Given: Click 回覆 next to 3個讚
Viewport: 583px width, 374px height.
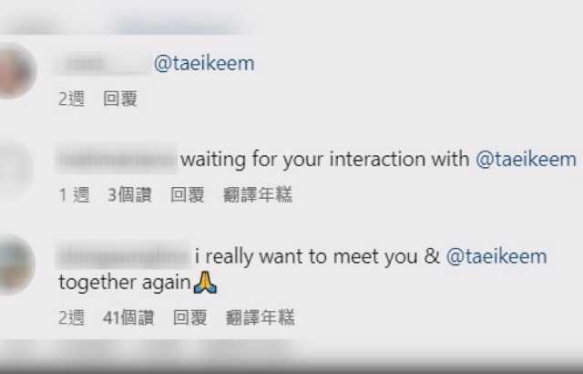Looking at the screenshot, I should click(188, 194).
